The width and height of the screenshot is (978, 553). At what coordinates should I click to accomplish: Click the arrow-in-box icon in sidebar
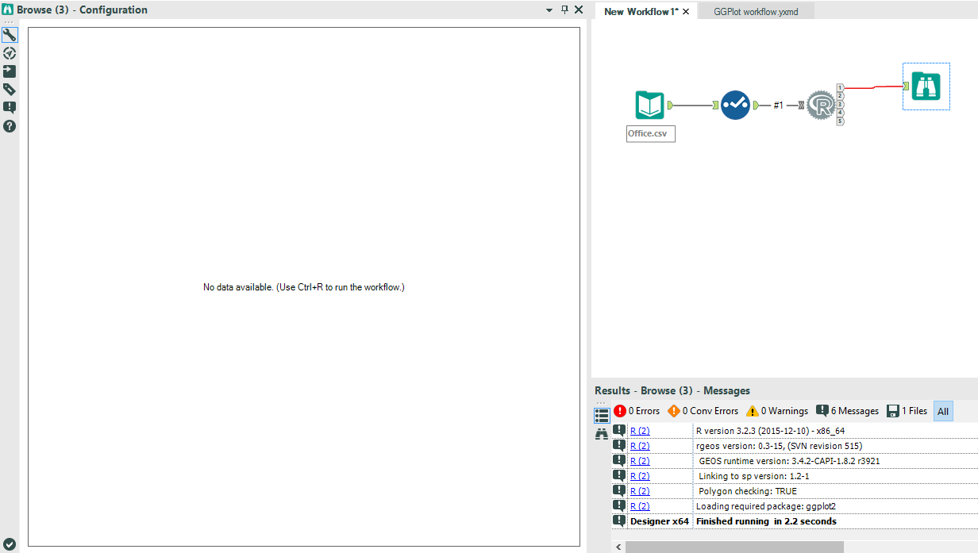point(10,71)
